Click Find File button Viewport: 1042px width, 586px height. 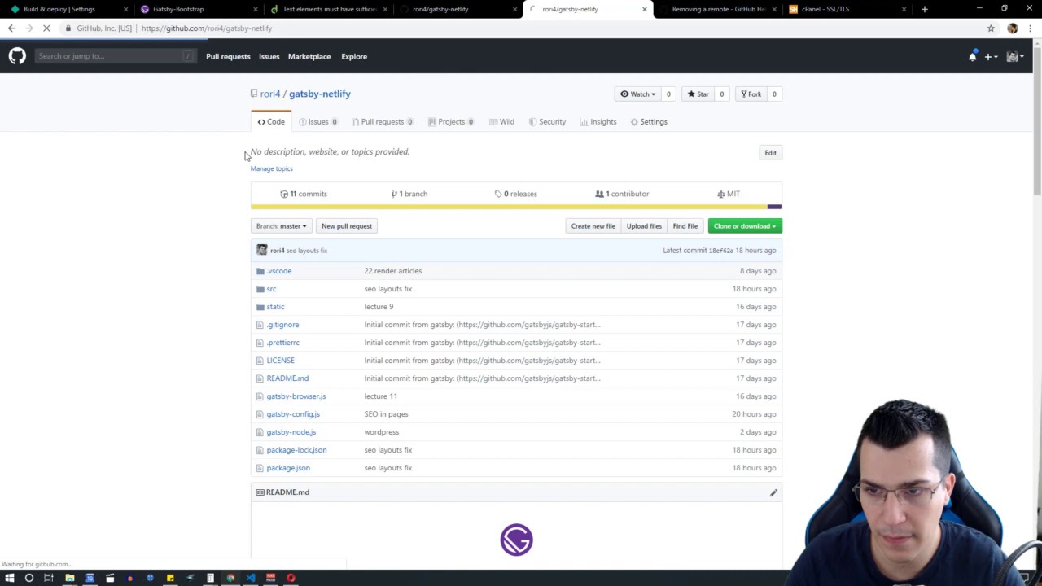tap(685, 226)
